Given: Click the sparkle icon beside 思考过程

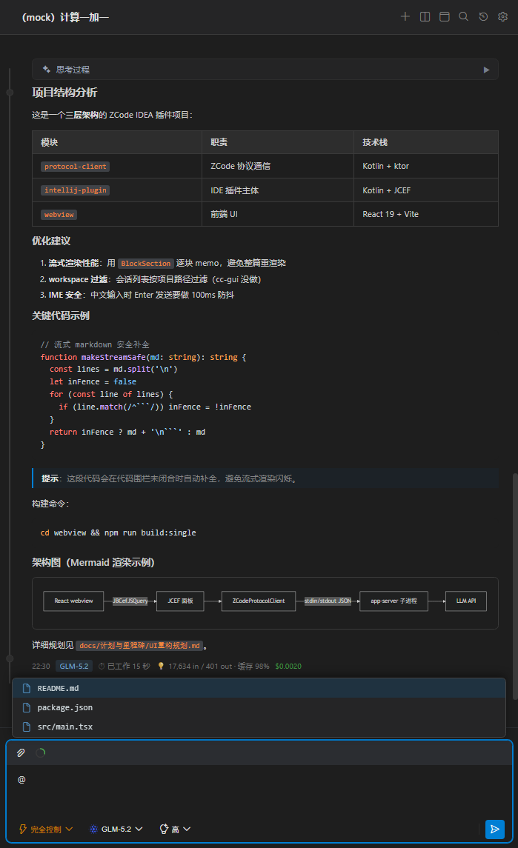Looking at the screenshot, I should coord(47,69).
